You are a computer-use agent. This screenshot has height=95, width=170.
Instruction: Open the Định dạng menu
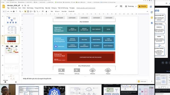tap(30, 8)
